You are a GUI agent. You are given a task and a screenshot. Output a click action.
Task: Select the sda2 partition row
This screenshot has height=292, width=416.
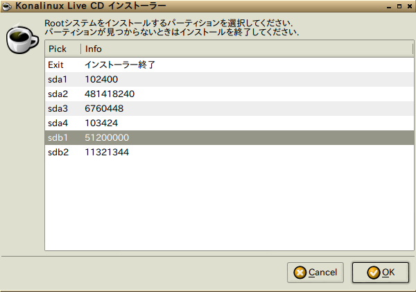click(229, 94)
